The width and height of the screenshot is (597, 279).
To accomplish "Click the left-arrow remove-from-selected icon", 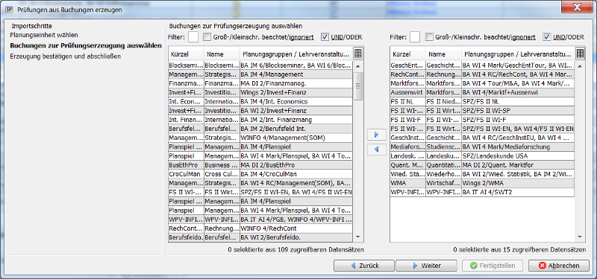I will click(377, 150).
